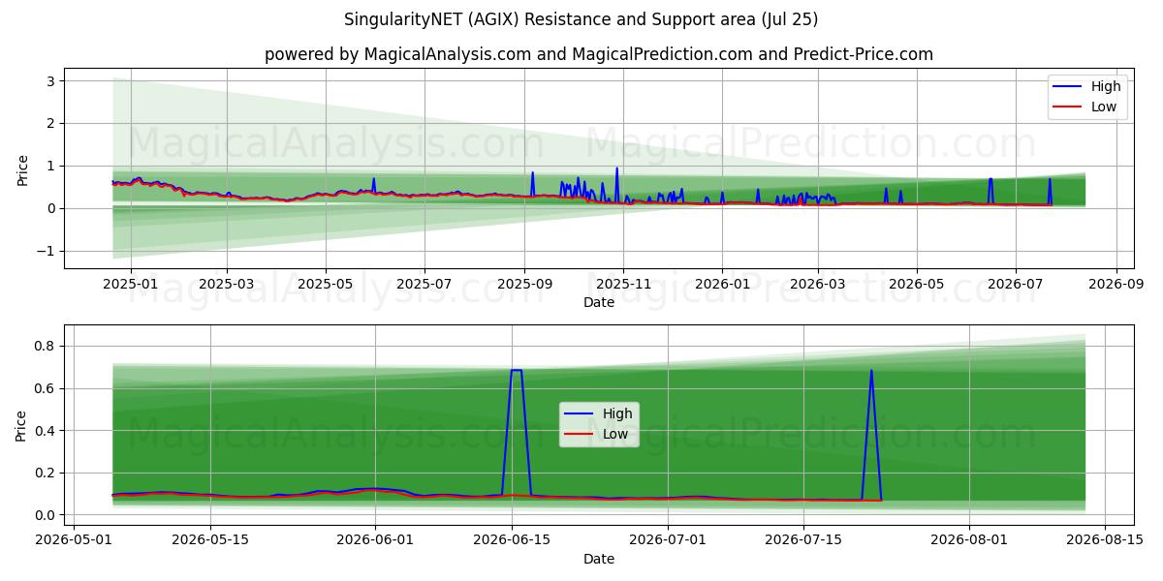
Task: Click the '2026-07' x-axis label on the top chart
Action: tap(1016, 285)
